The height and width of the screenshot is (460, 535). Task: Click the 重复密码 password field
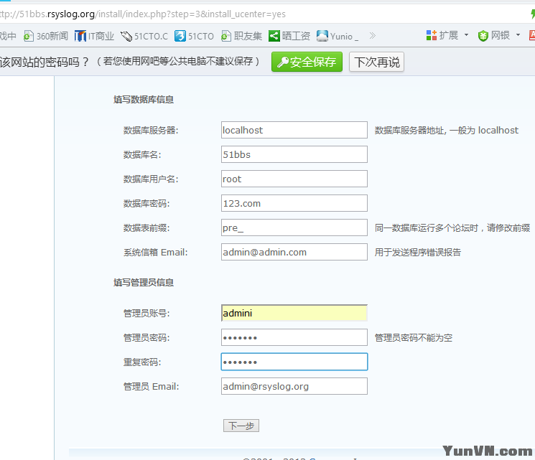click(294, 362)
